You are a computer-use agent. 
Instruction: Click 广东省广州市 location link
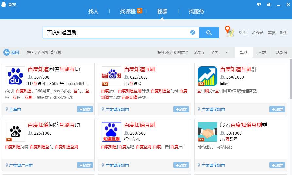click(x=21, y=165)
